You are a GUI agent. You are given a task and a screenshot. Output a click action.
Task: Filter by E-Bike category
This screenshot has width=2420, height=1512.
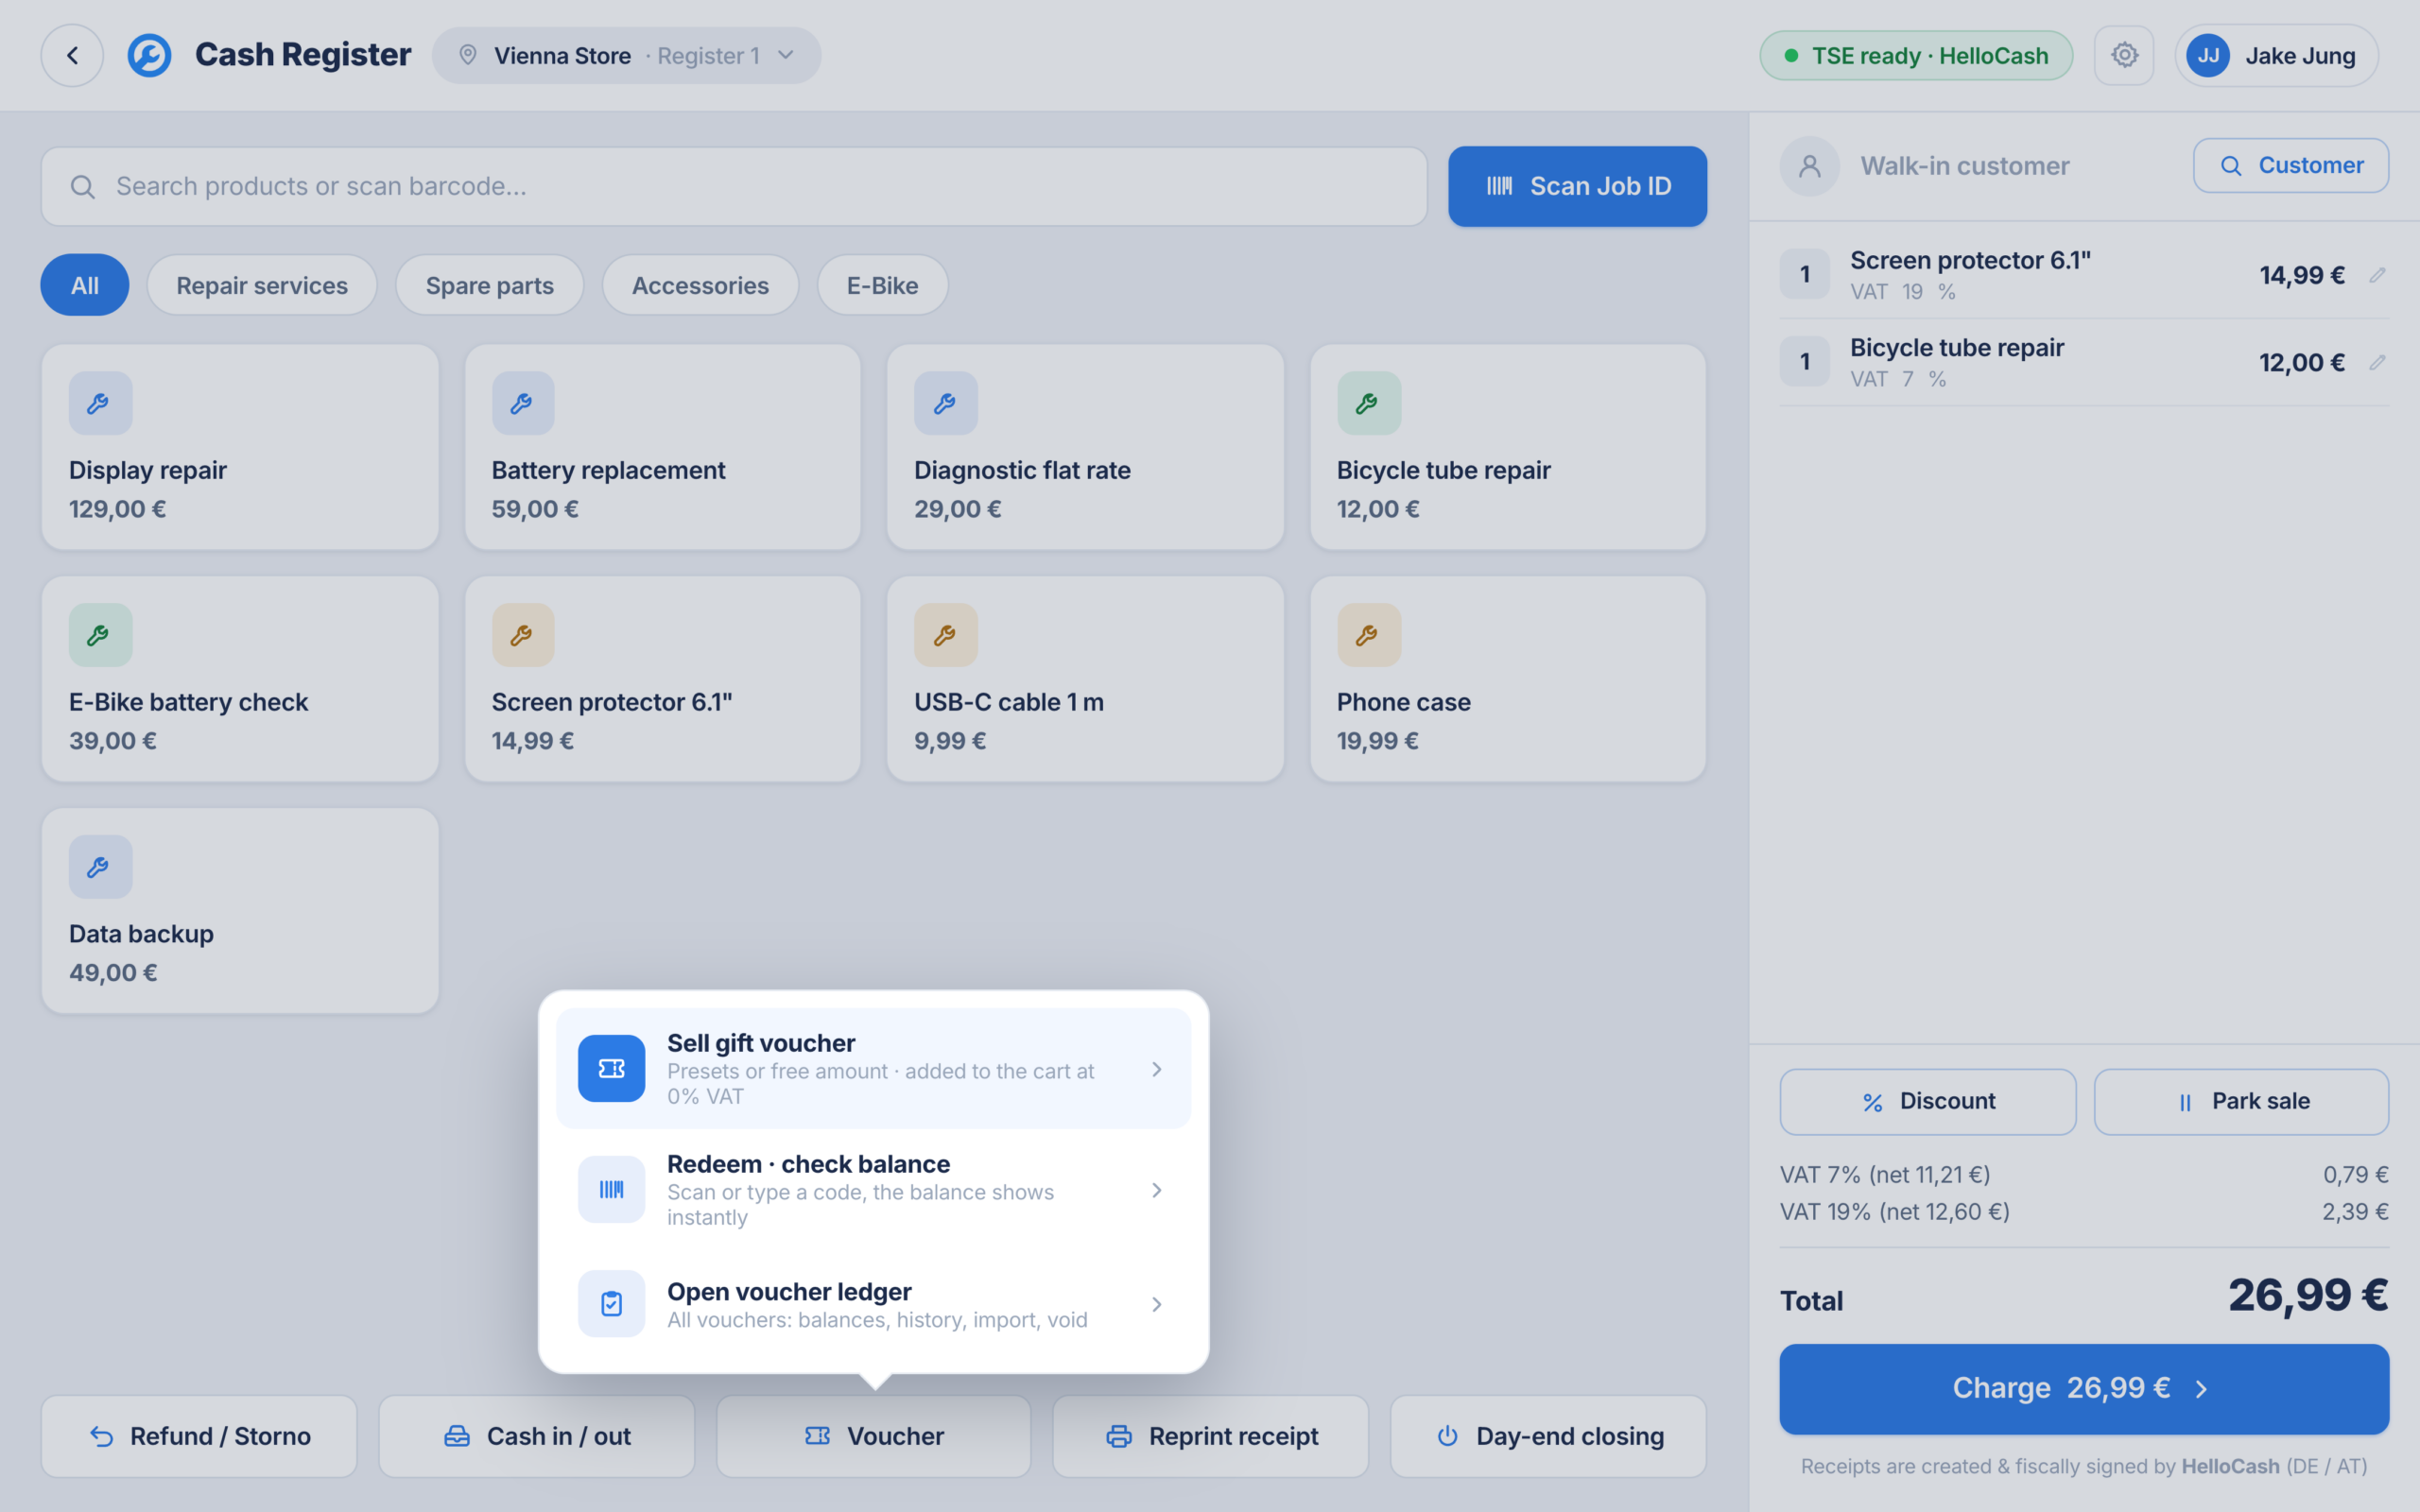882,285
